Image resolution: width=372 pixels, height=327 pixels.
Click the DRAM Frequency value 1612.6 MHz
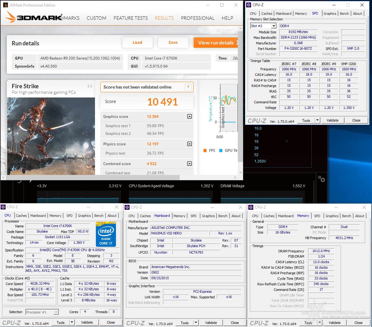coord(322,251)
